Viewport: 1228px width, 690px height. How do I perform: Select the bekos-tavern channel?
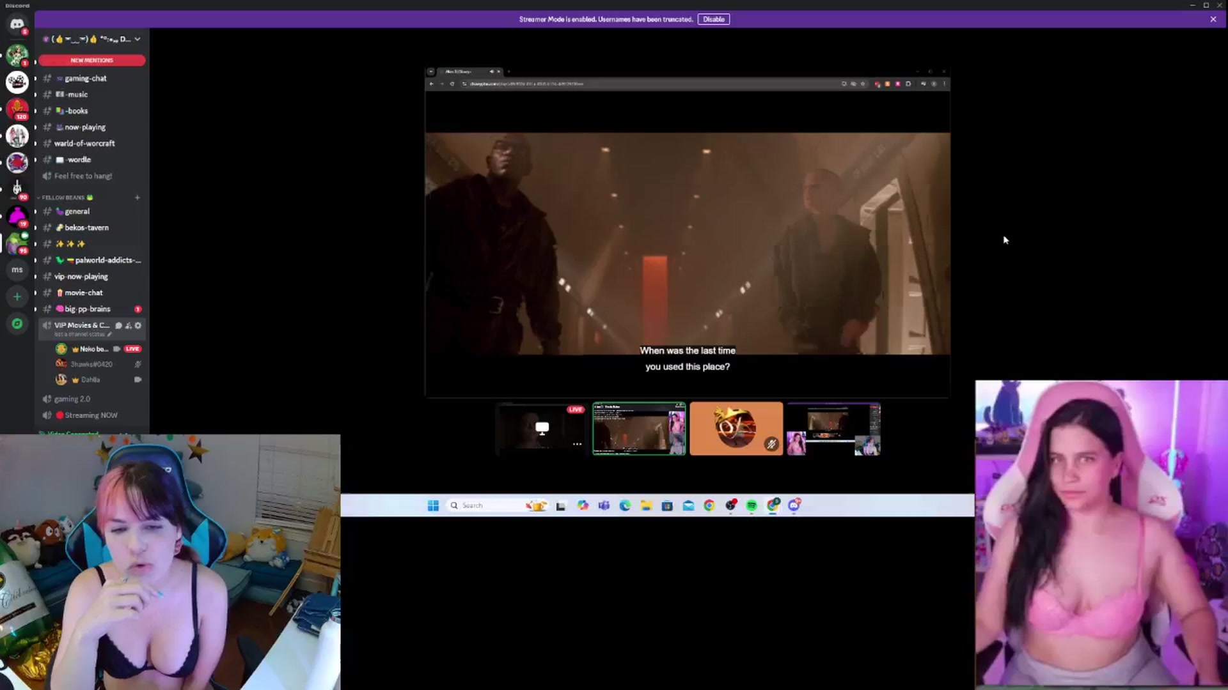coord(92,227)
